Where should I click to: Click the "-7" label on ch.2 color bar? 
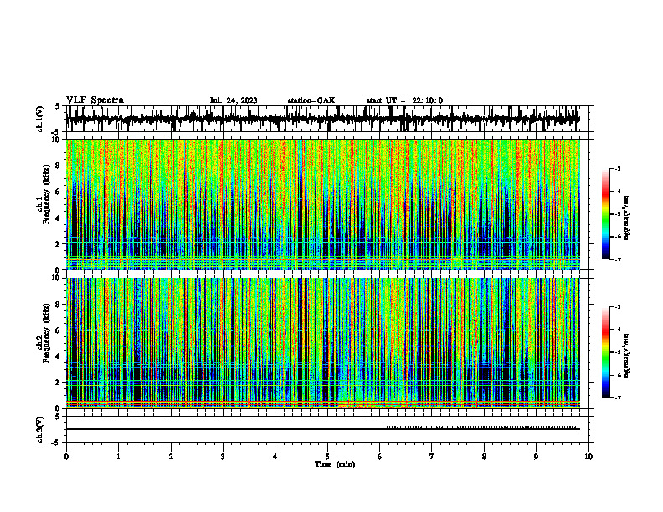click(618, 397)
